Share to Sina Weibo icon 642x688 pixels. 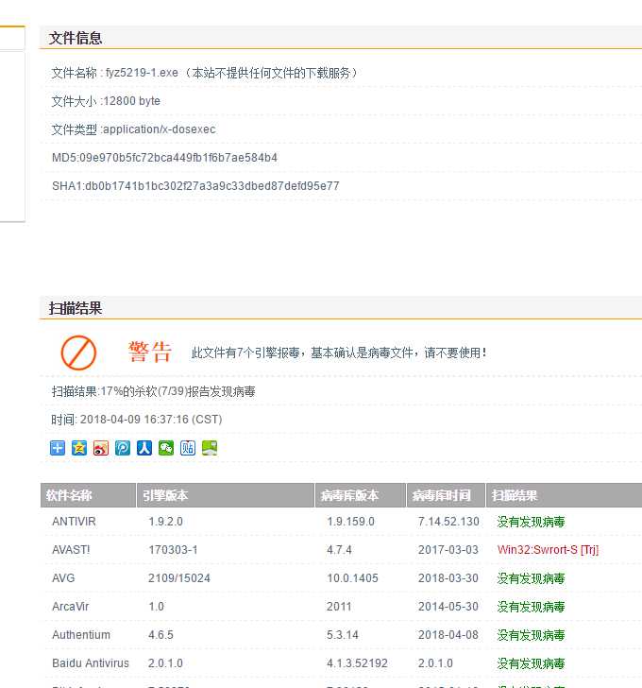(101, 448)
